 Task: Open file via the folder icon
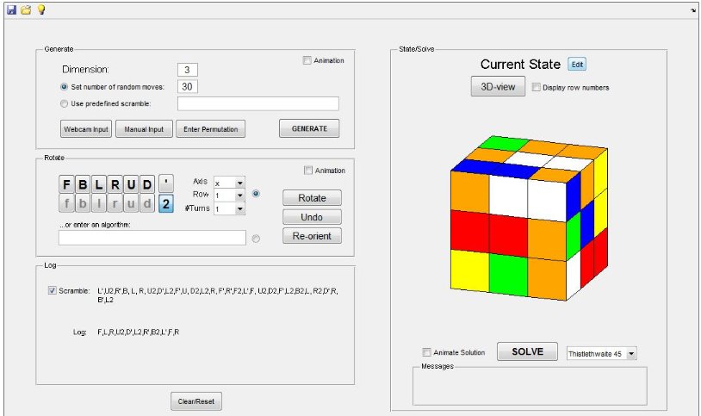(27, 9)
